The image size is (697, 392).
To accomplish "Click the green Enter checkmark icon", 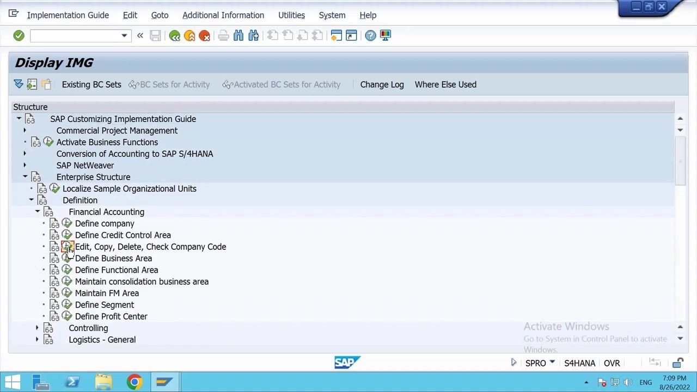I will (x=19, y=35).
